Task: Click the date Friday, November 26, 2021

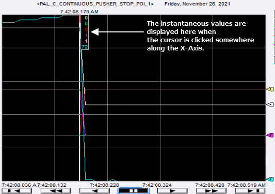Action: [x=197, y=4]
